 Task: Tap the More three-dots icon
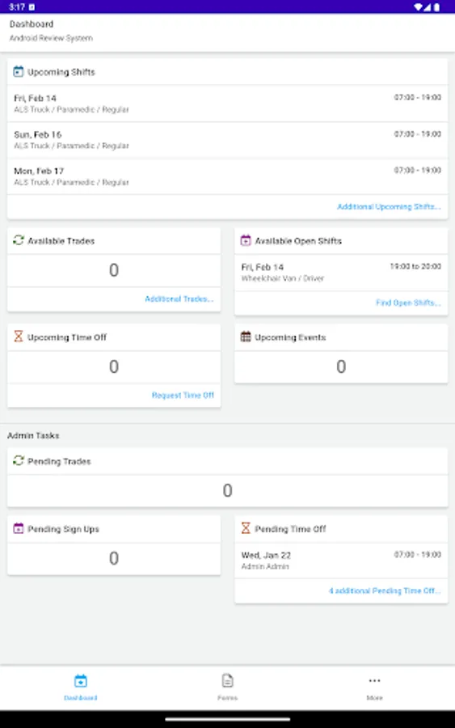click(x=374, y=680)
